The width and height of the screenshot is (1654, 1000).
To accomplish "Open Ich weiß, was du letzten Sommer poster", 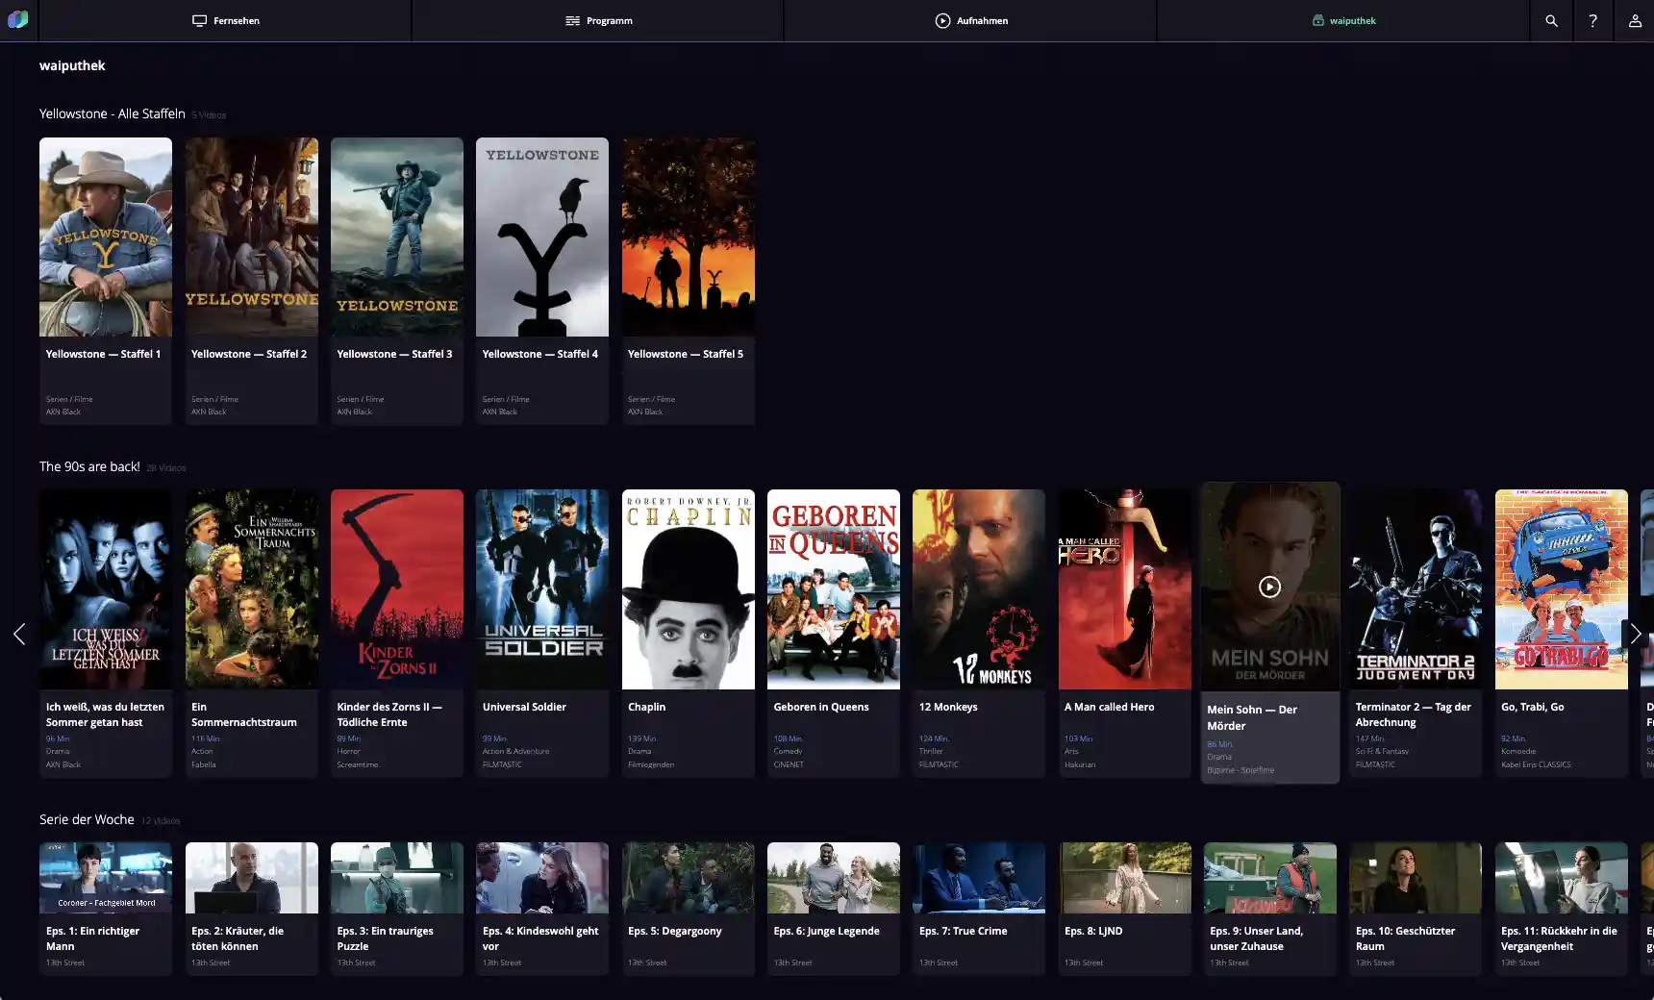I will coord(106,589).
